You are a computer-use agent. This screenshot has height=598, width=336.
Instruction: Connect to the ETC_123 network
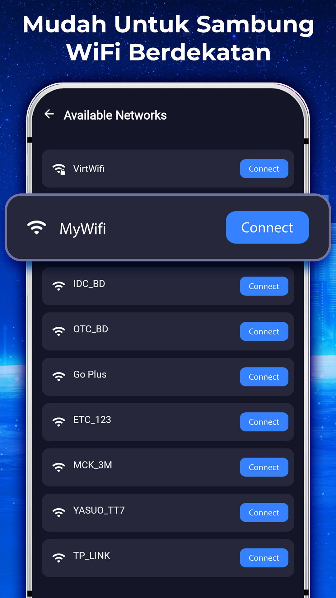click(264, 422)
